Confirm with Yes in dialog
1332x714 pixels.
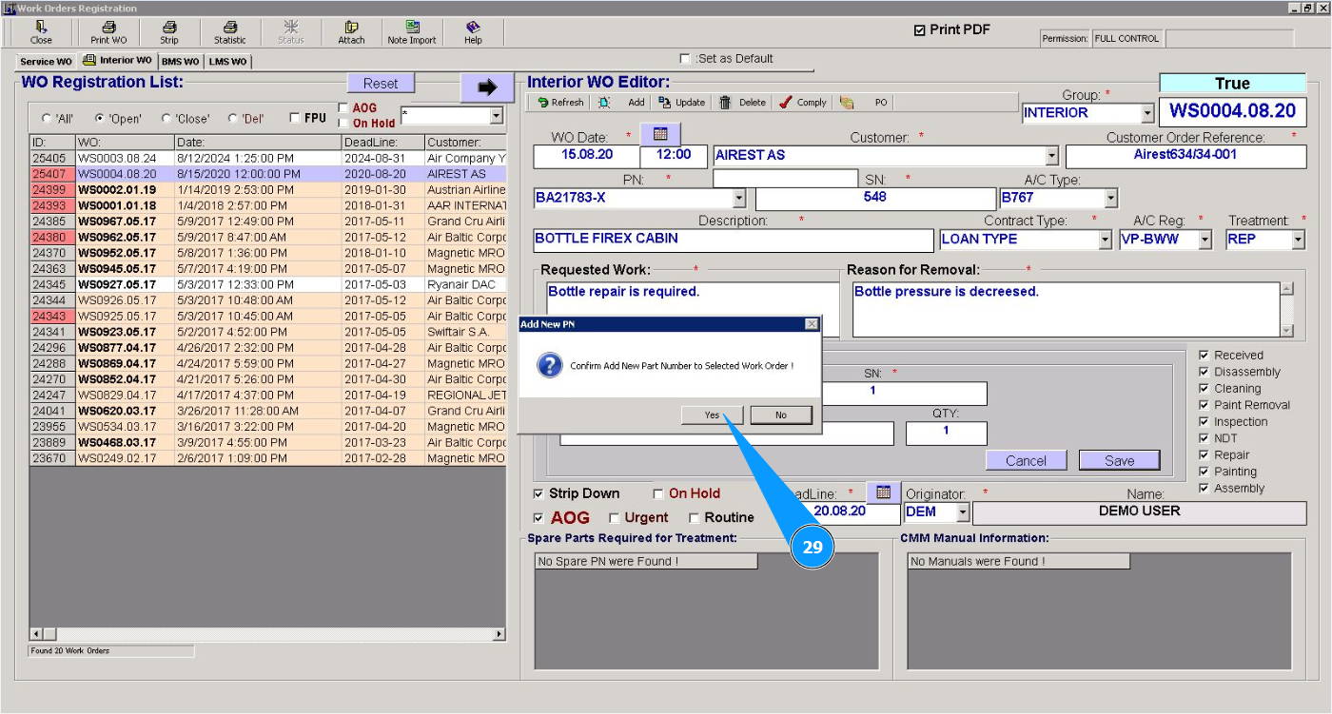pos(712,415)
